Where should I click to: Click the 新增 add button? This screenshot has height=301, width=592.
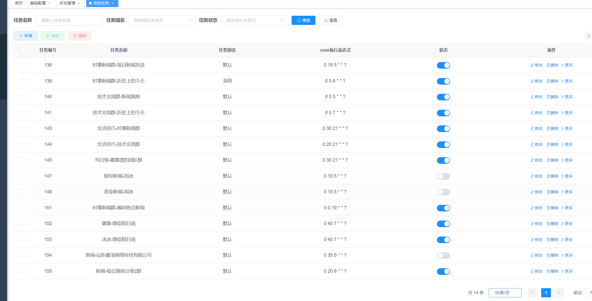point(25,36)
